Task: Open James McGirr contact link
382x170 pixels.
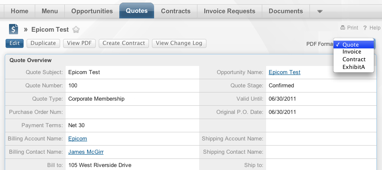Action: click(86, 152)
